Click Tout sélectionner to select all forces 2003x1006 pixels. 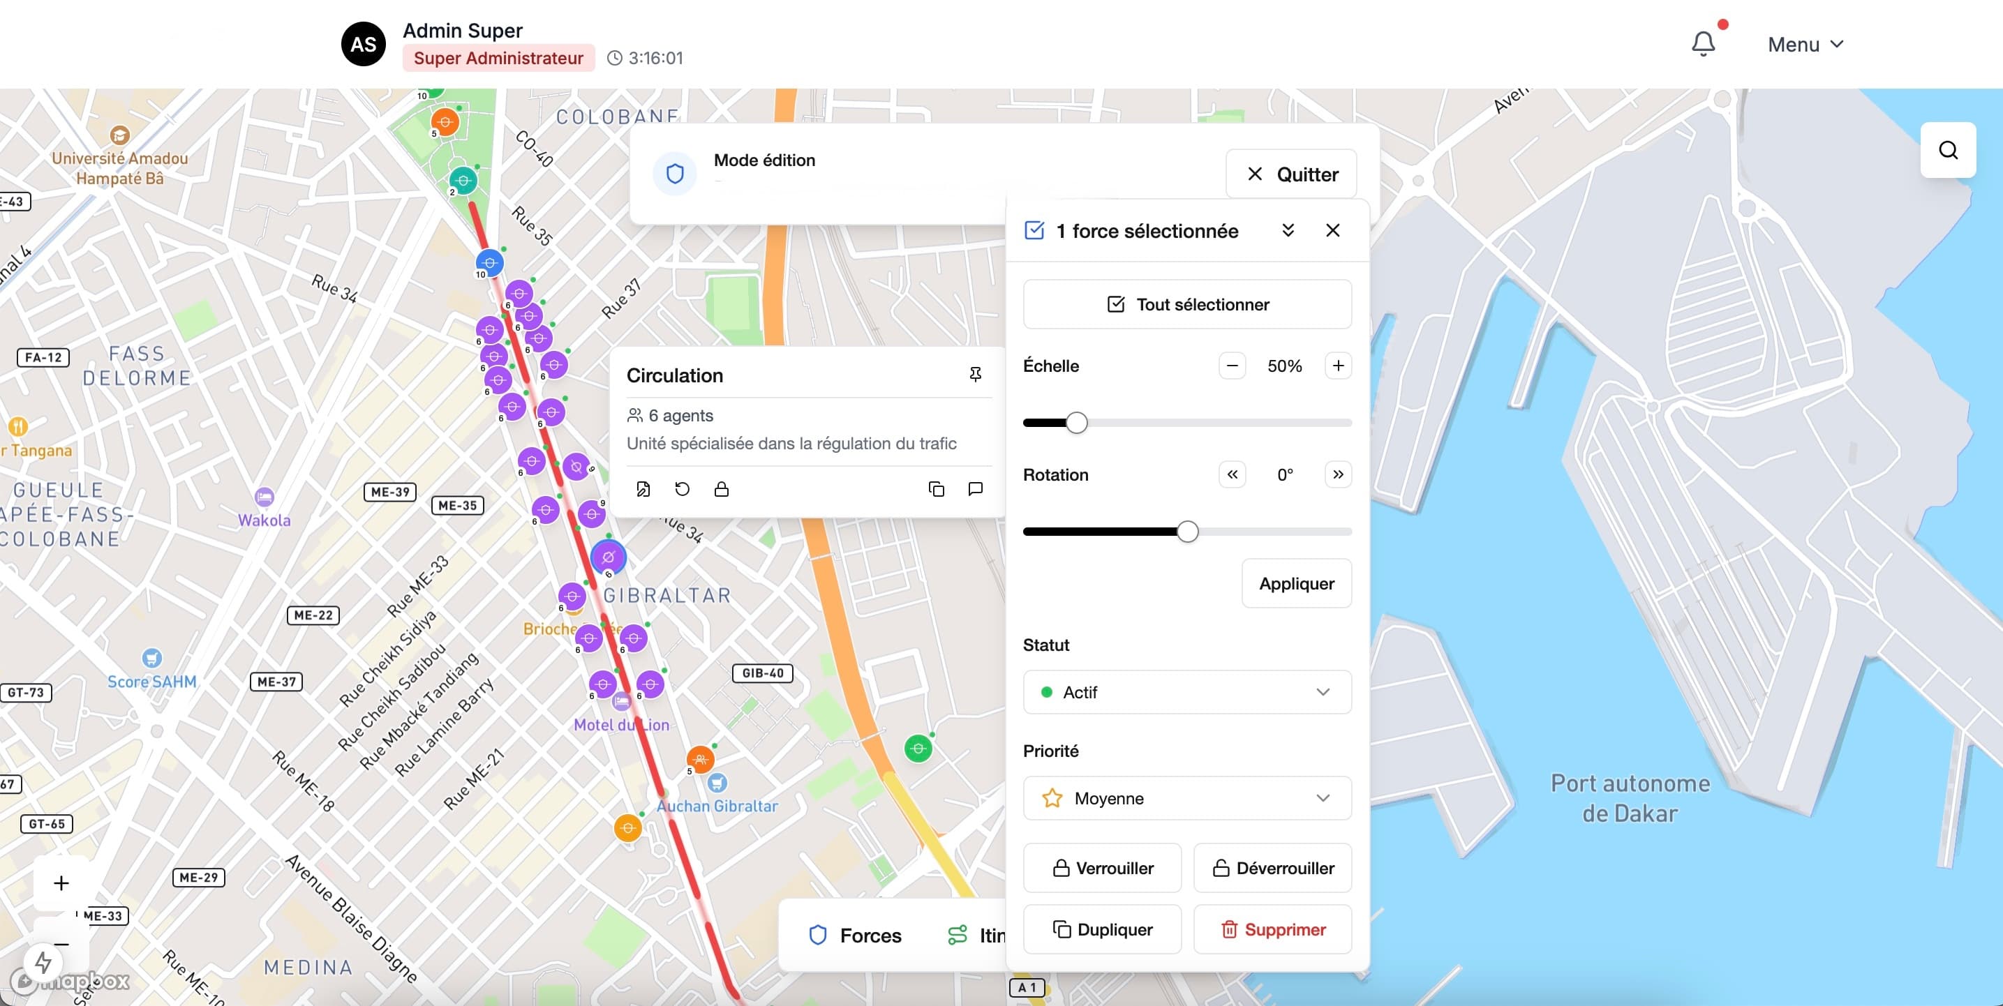point(1187,305)
